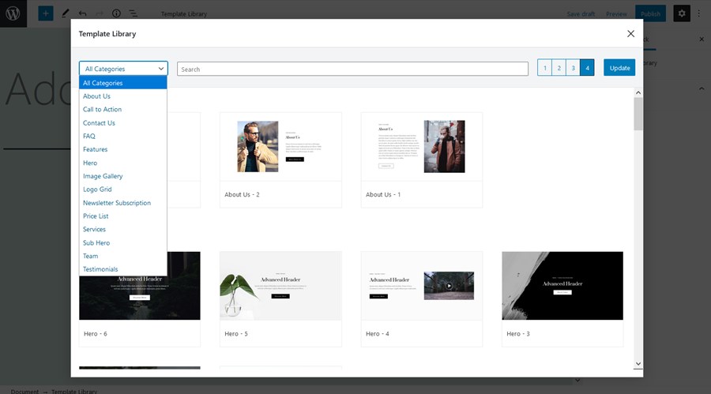
Task: Click the scrollbar up arrow
Action: click(638, 92)
